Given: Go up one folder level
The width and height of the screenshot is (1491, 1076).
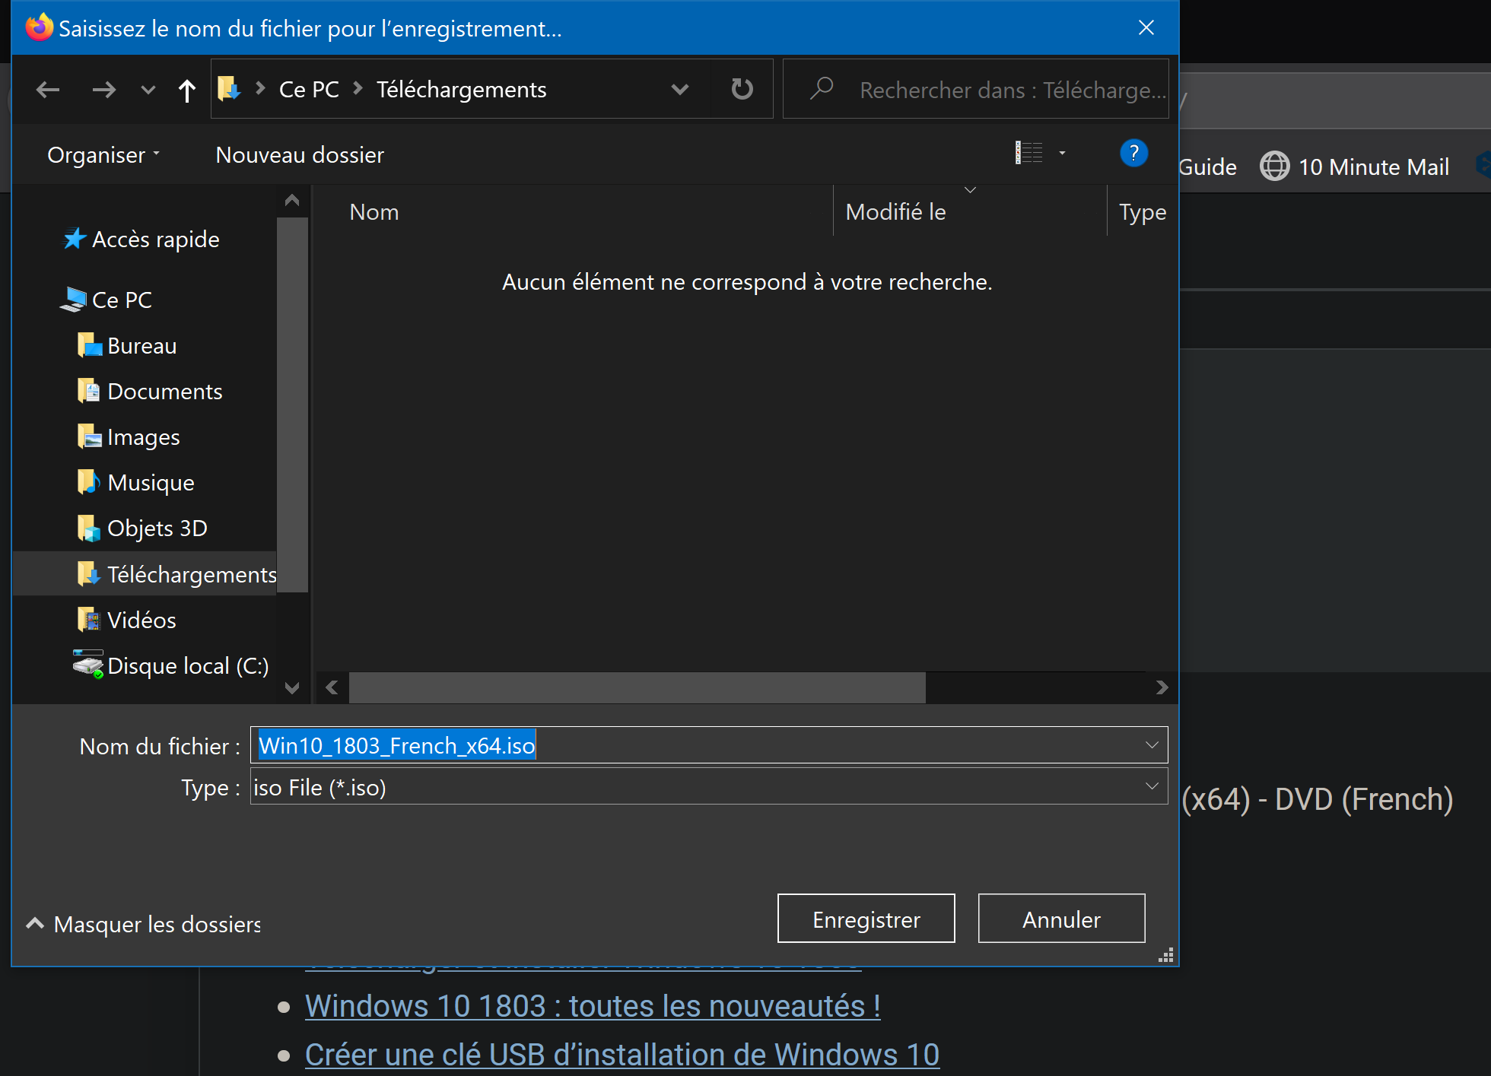Looking at the screenshot, I should click(x=186, y=90).
